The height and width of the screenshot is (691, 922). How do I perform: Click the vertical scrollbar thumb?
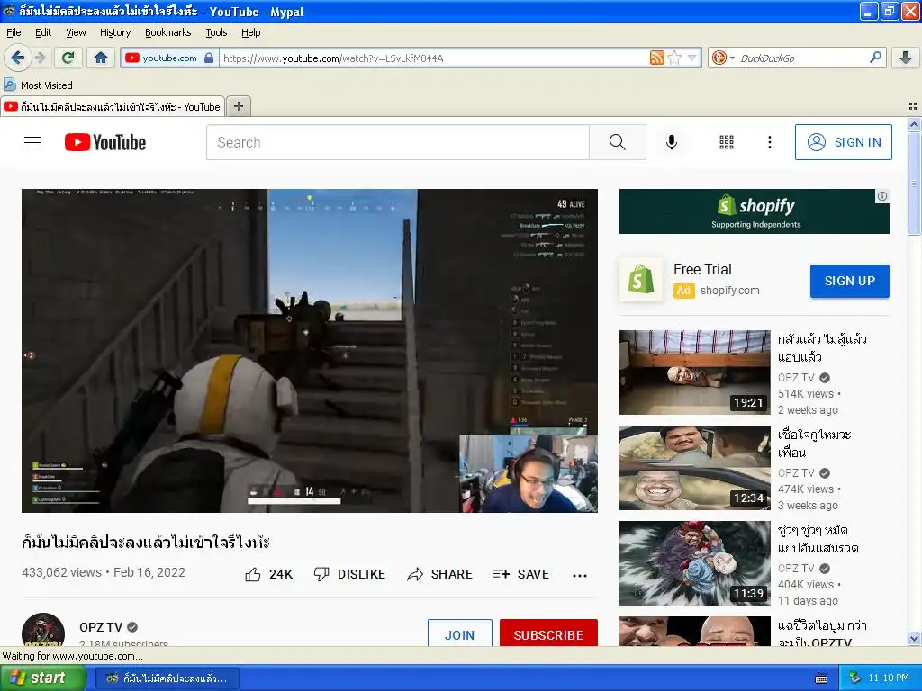tap(914, 183)
